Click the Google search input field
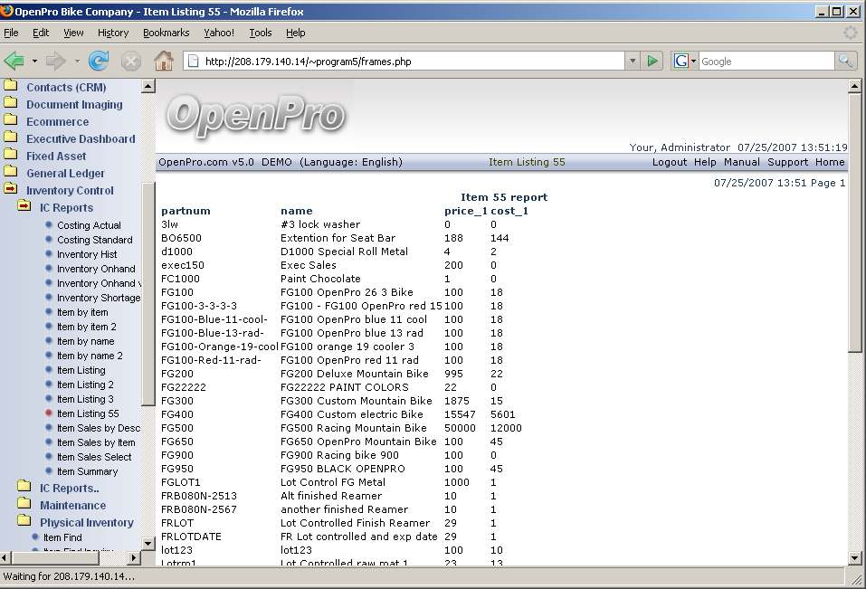Screen dimensions: 866x589 766,61
